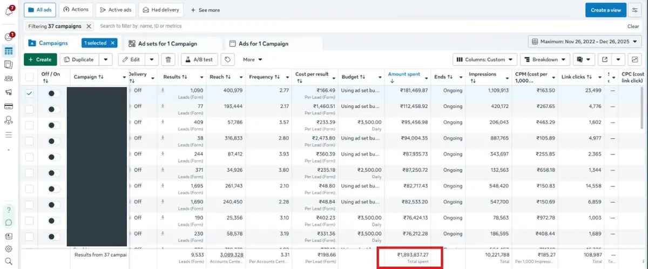
Task: Toggle on the campaign spending ₹112,458.92
Action: [x=53, y=109]
